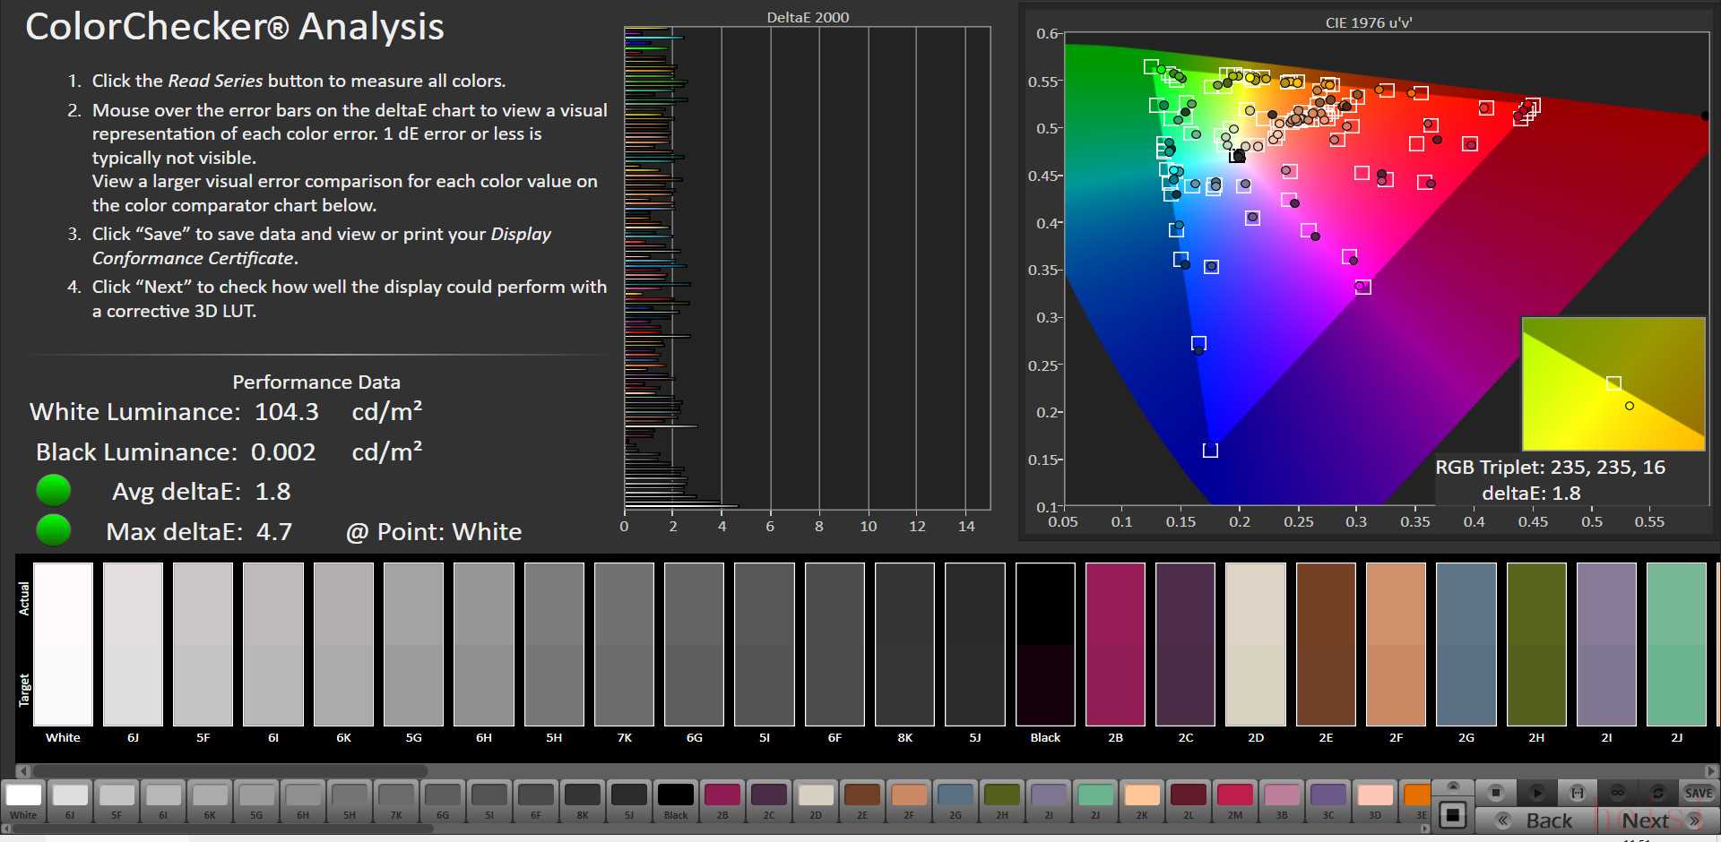The height and width of the screenshot is (842, 1721).
Task: Select the 8K swatch in bottom strip
Action: coord(583,802)
